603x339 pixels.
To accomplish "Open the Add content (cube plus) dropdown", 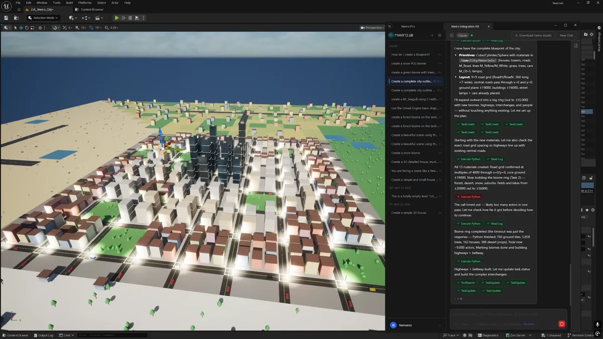I will pos(73,18).
